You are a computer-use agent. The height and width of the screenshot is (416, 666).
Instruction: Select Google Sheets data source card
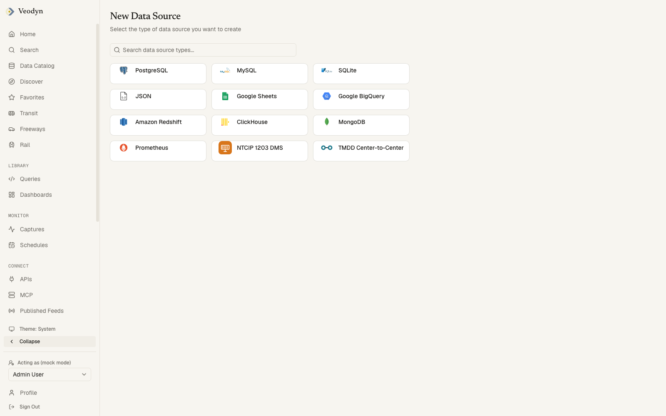[260, 99]
